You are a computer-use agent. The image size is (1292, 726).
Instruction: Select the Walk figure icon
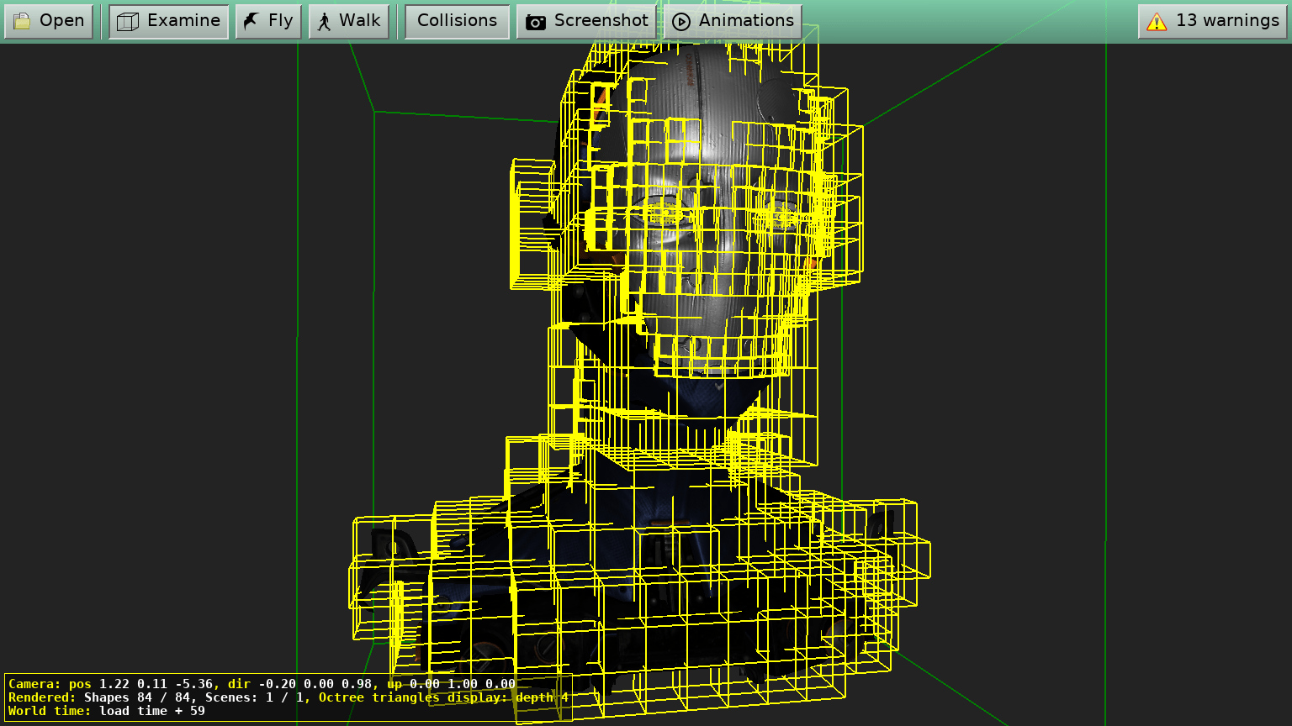tap(325, 20)
